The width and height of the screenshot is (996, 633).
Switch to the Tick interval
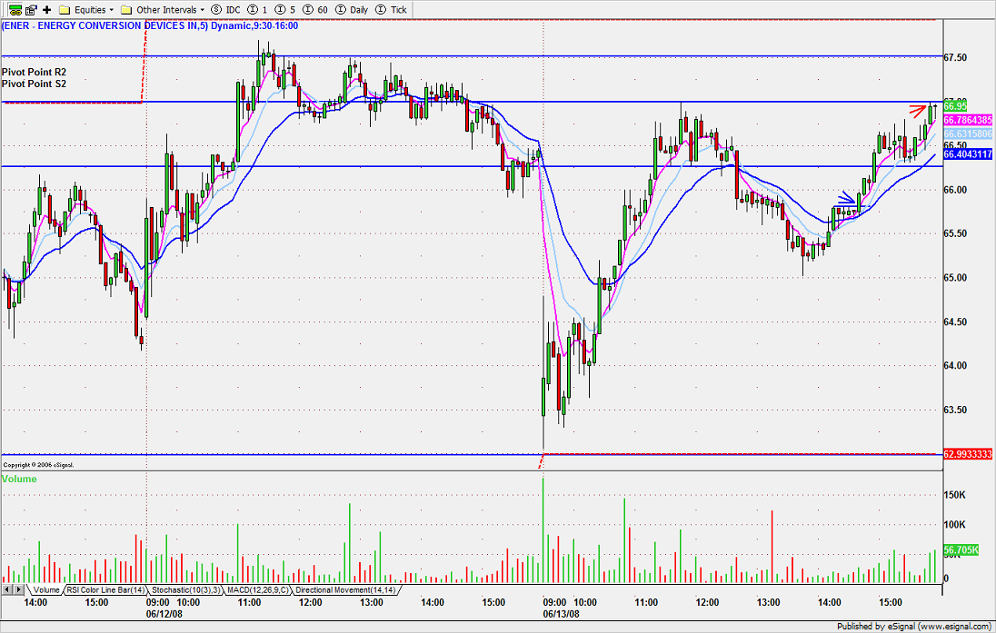pyautogui.click(x=392, y=9)
